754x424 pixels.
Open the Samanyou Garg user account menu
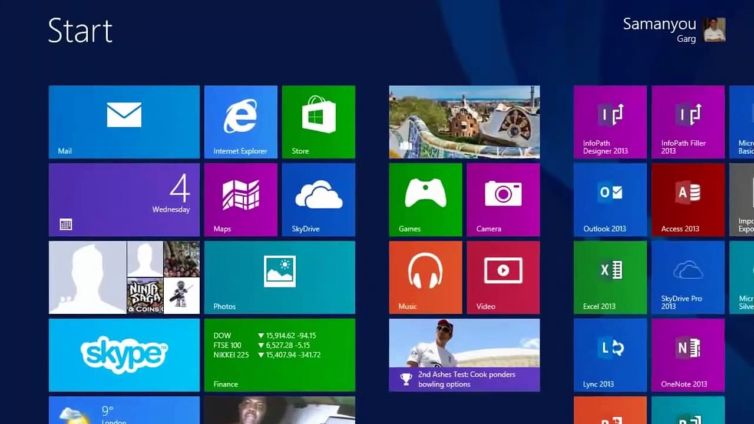[674, 30]
